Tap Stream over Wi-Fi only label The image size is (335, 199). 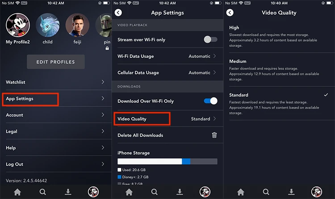(141, 40)
